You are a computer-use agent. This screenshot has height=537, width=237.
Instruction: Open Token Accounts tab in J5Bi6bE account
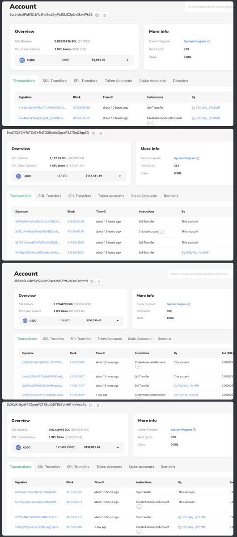point(110,339)
